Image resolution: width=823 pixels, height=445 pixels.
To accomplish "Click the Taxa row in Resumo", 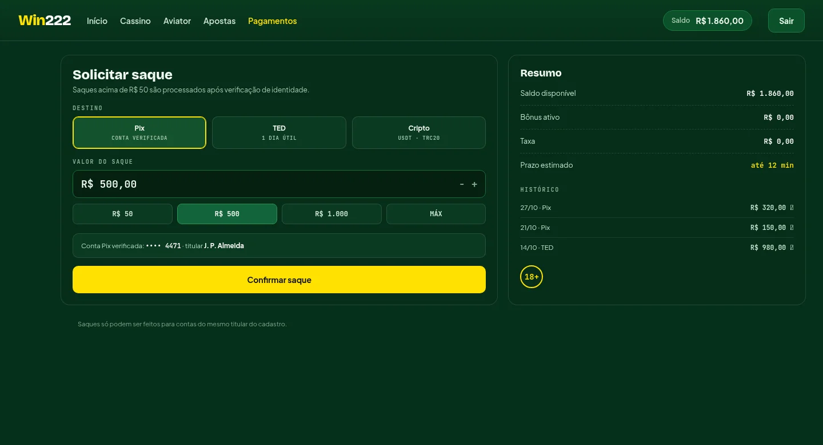I will pyautogui.click(x=657, y=141).
